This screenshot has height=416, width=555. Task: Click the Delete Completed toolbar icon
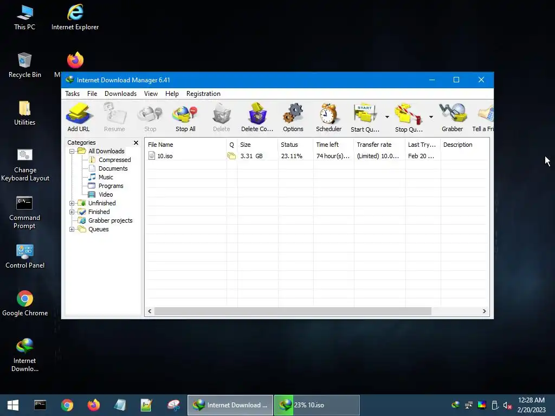tap(257, 118)
